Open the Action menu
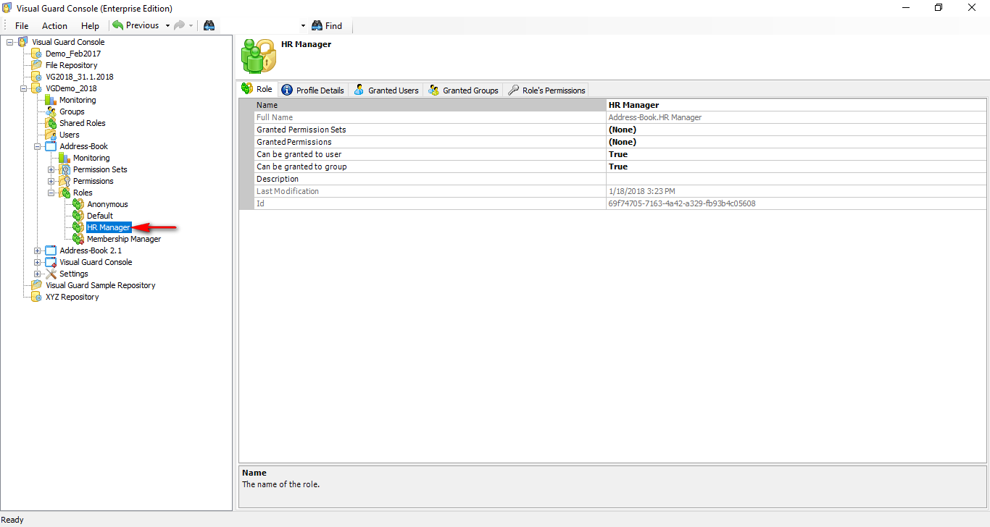 pyautogui.click(x=54, y=25)
